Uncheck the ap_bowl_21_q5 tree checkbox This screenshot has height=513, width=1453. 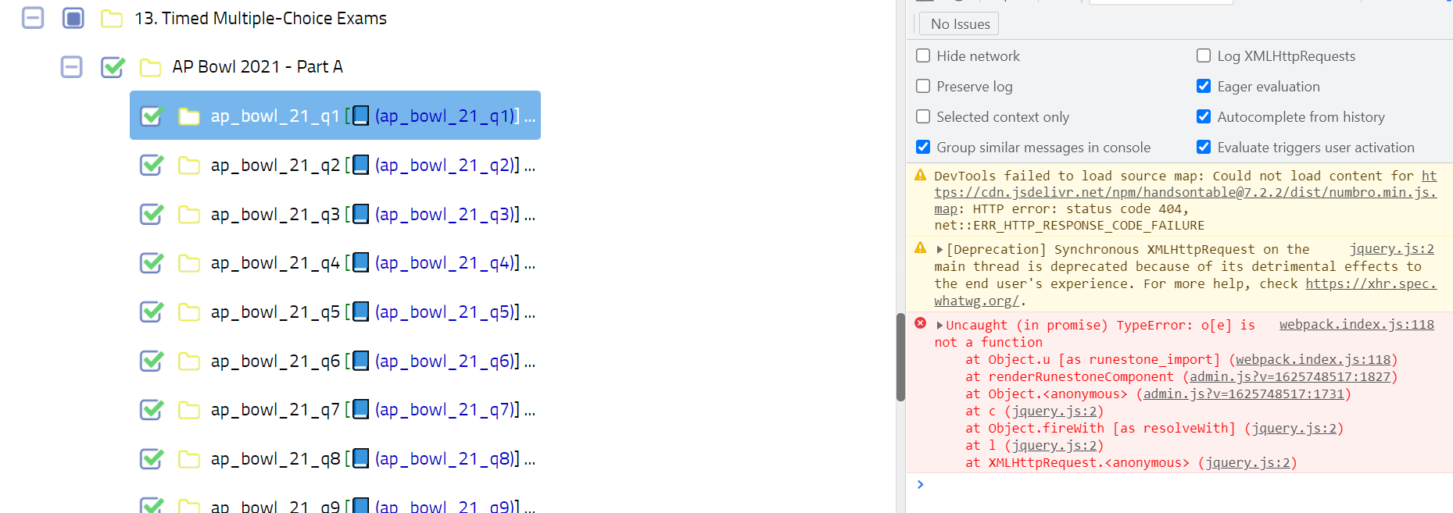pos(152,312)
